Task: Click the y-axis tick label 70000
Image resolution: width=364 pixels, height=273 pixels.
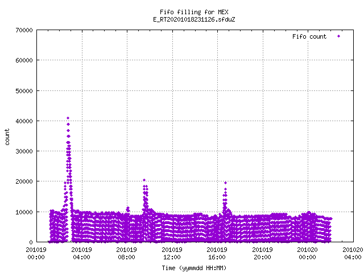Action: pyautogui.click(x=24, y=30)
